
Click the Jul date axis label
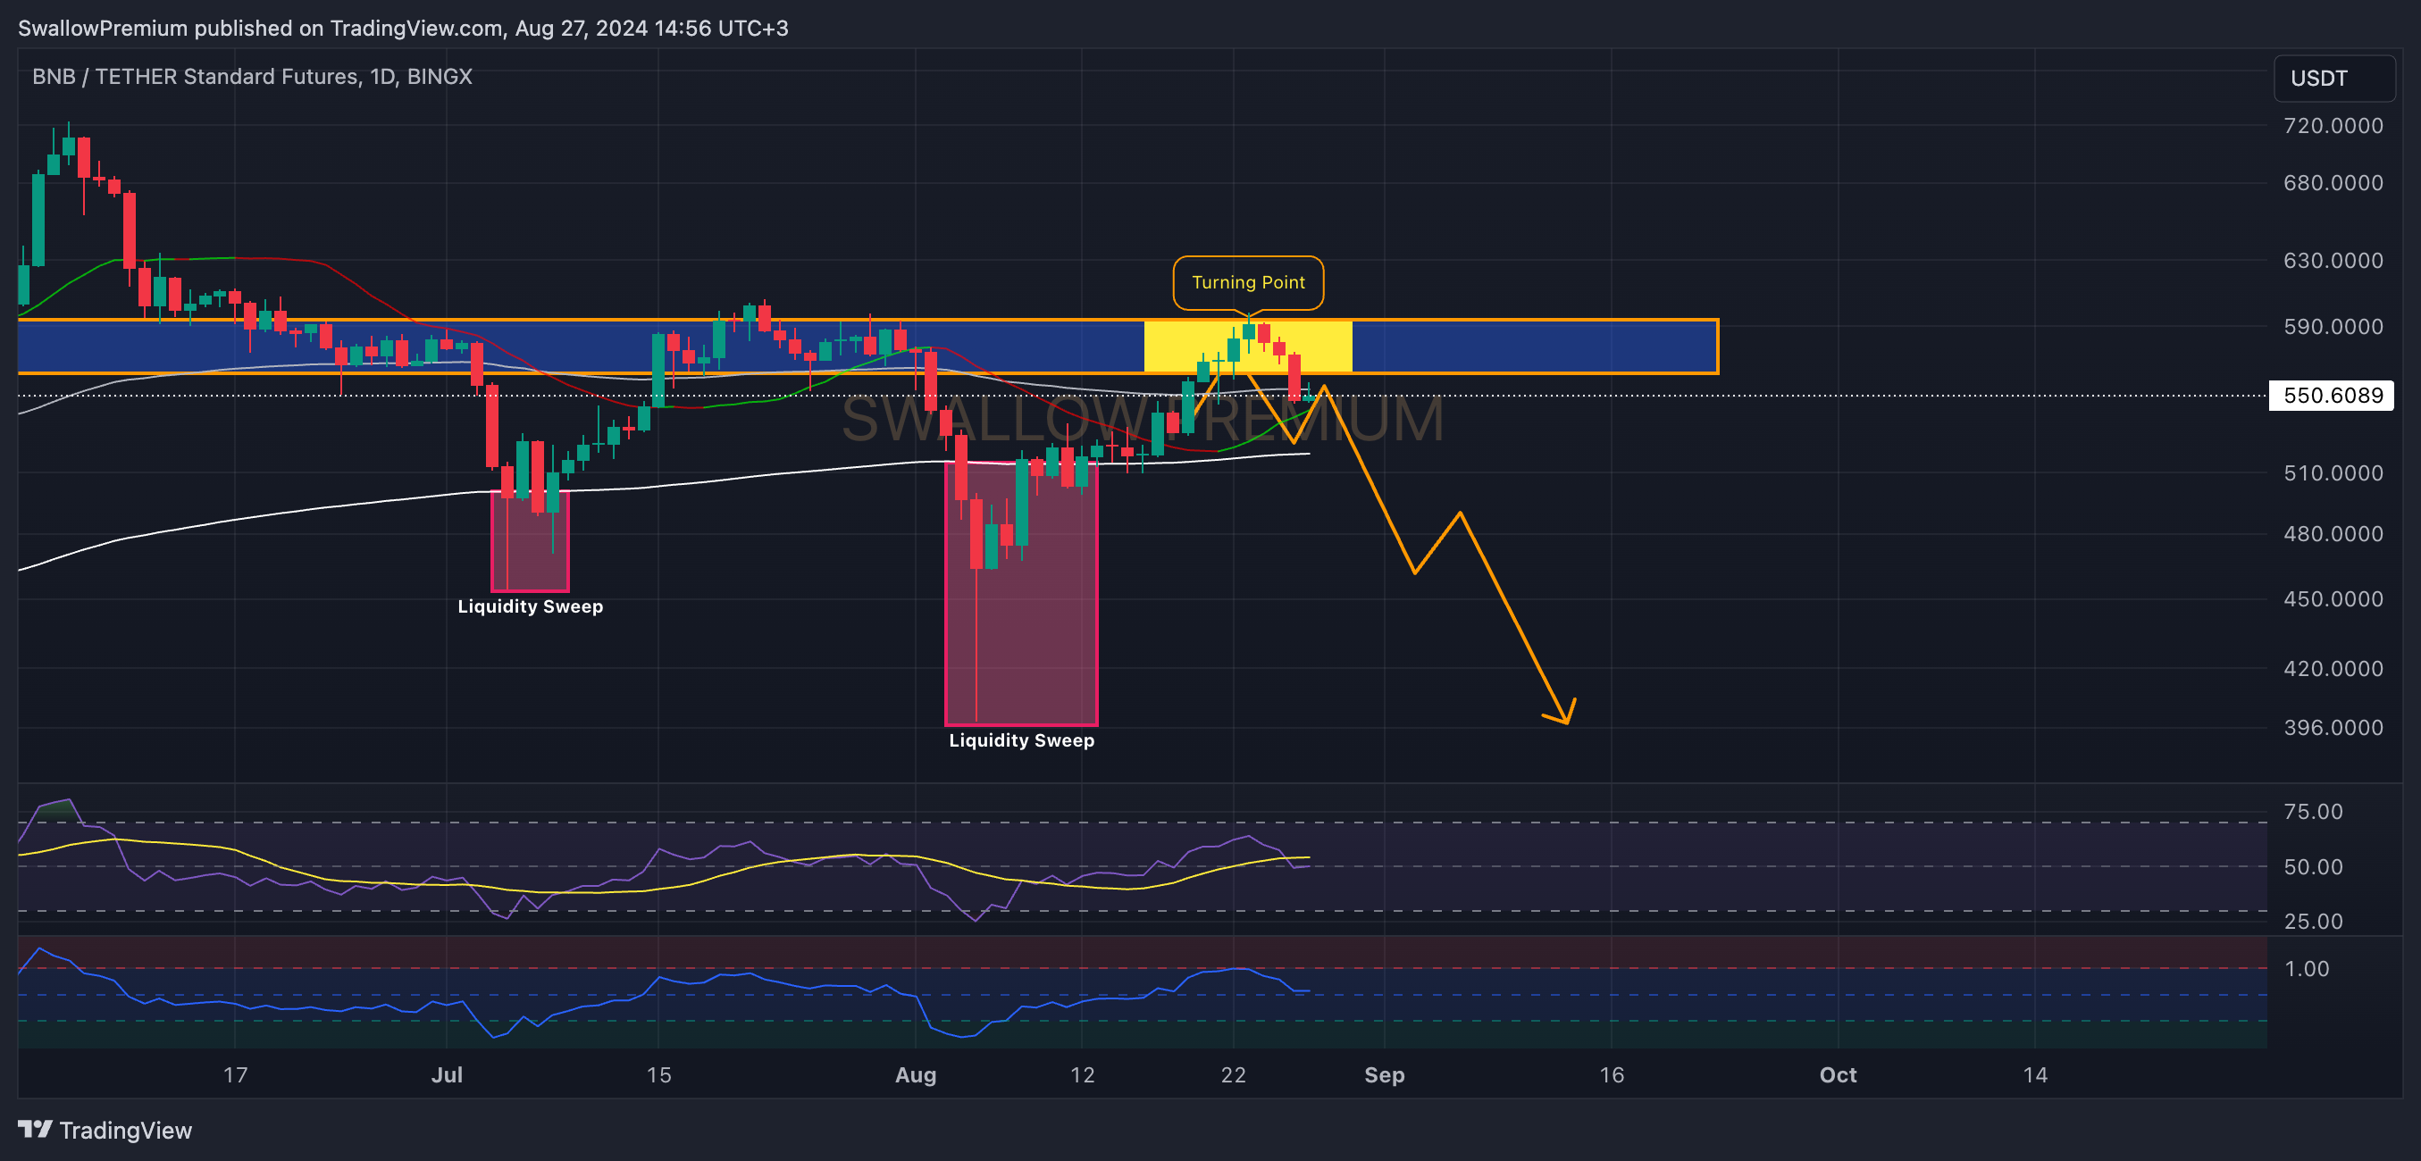(447, 1074)
